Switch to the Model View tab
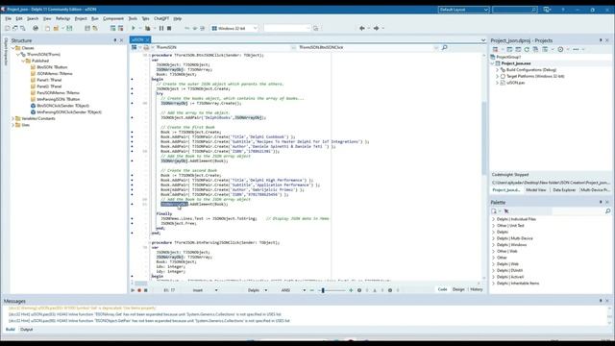 (536, 190)
